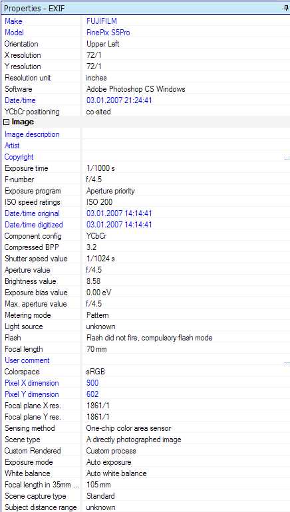
Task: Click Custom Rendered value Custom process
Action: [x=111, y=451]
